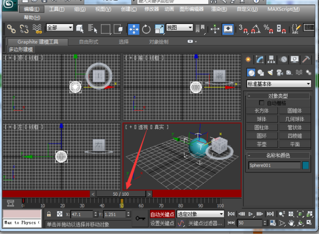Expand the 选定对象 dropdown
The width and height of the screenshot is (319, 234).
click(200, 214)
